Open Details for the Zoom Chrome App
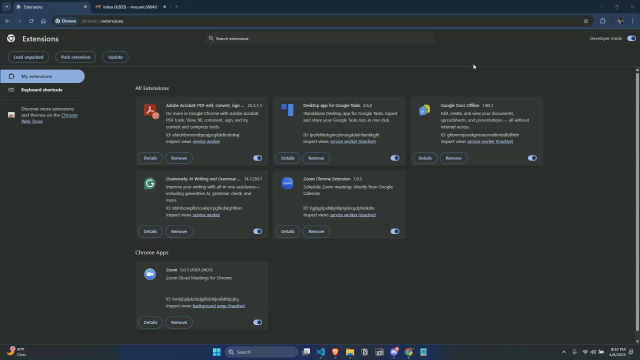The width and height of the screenshot is (640, 360). 150,322
